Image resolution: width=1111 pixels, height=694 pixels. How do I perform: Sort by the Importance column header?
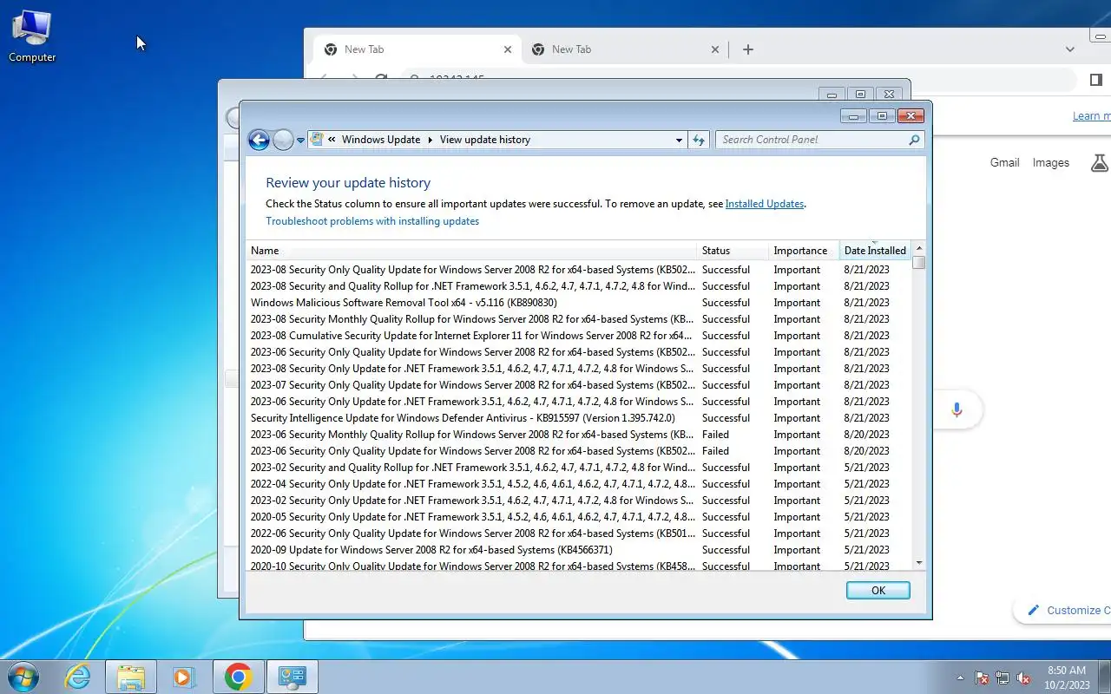click(804, 251)
